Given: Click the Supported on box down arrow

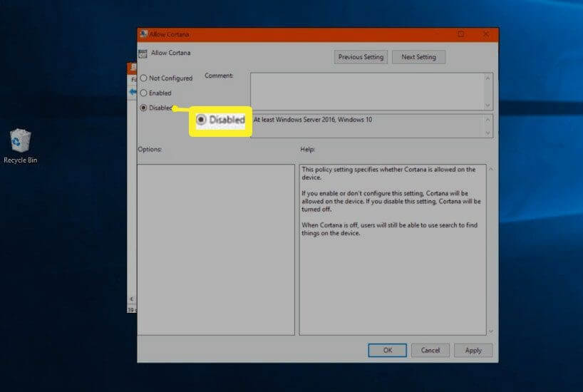Looking at the screenshot, I should pos(487,133).
